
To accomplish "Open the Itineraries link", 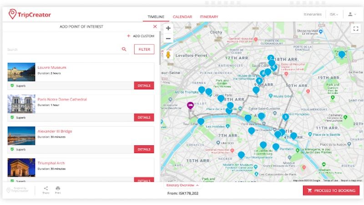I will [x=313, y=15].
